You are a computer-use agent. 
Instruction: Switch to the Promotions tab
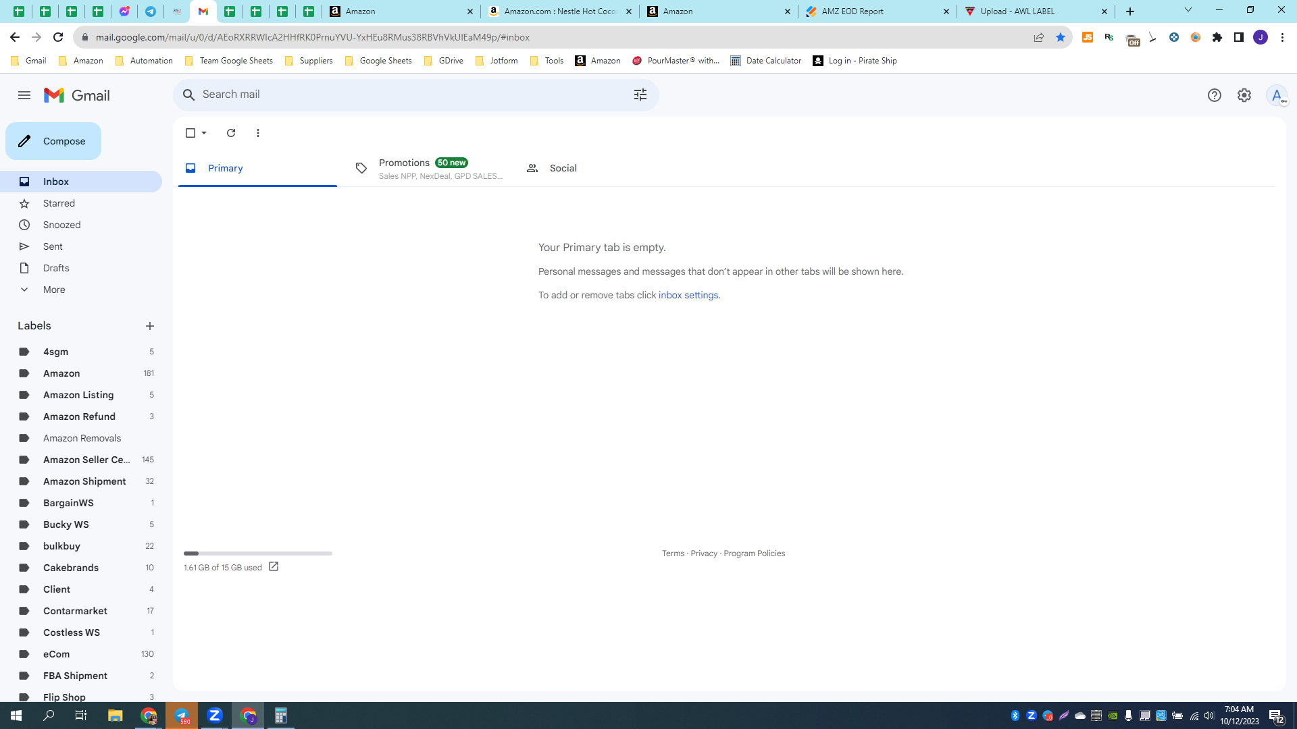pos(429,168)
